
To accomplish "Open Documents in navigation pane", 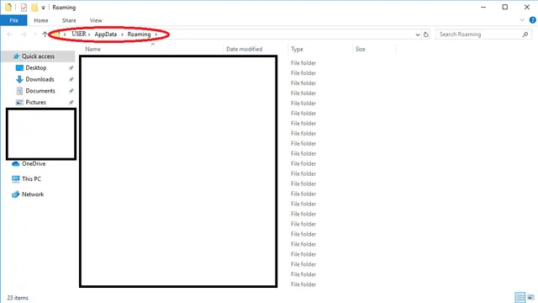I will point(40,91).
